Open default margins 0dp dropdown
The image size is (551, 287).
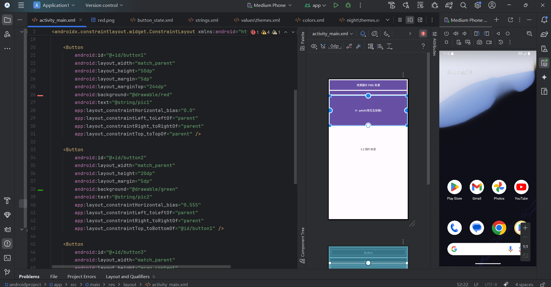point(335,46)
